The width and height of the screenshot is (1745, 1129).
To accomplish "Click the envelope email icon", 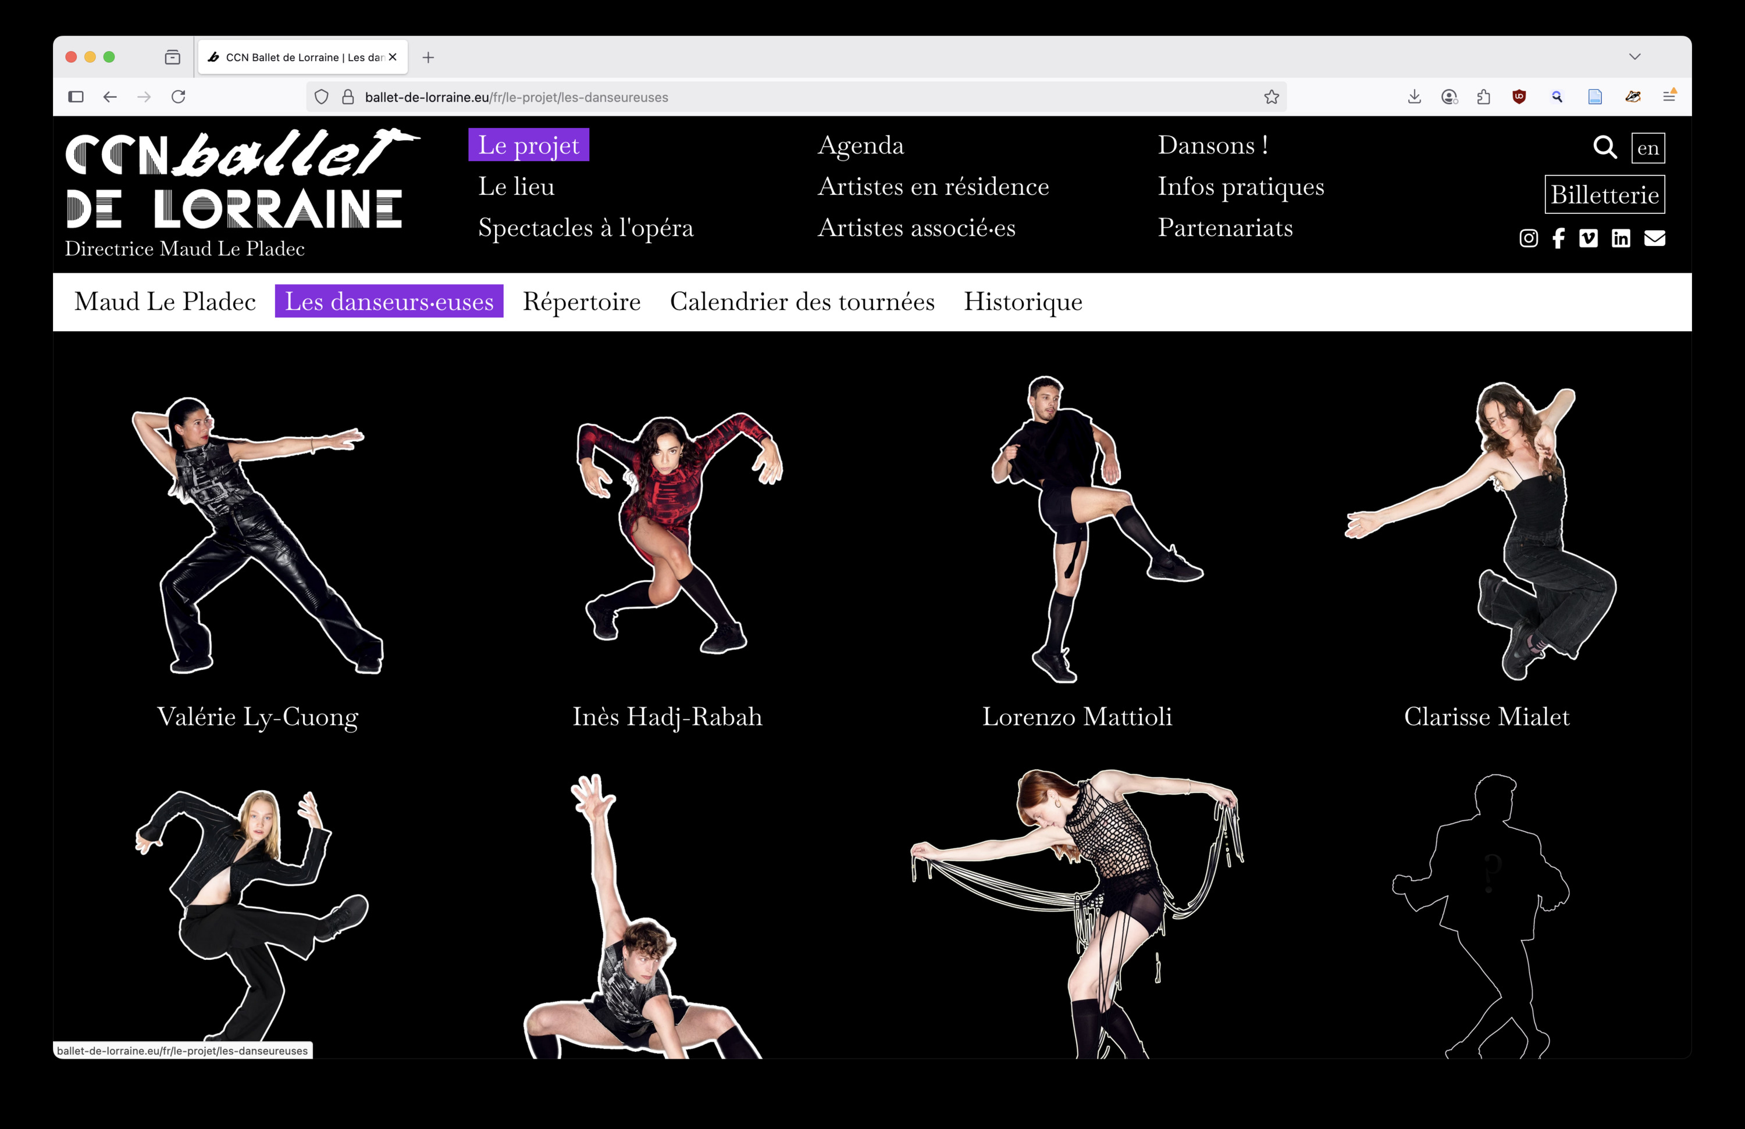I will tap(1654, 238).
